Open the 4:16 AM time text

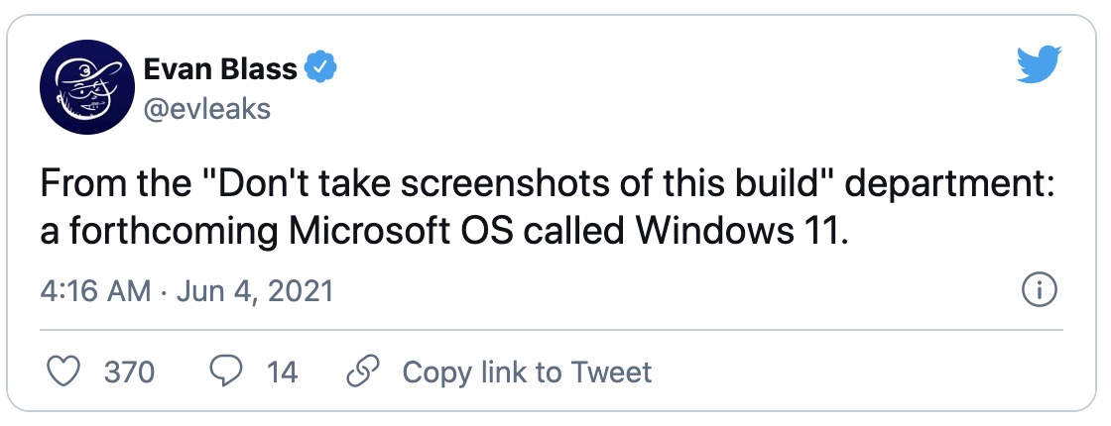click(x=95, y=291)
